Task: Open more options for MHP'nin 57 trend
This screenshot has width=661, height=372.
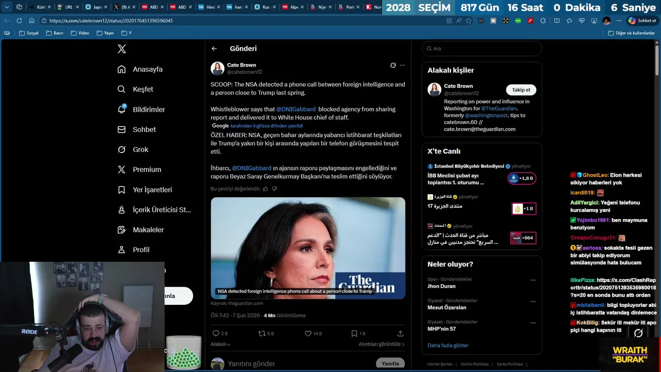Action: (x=533, y=322)
